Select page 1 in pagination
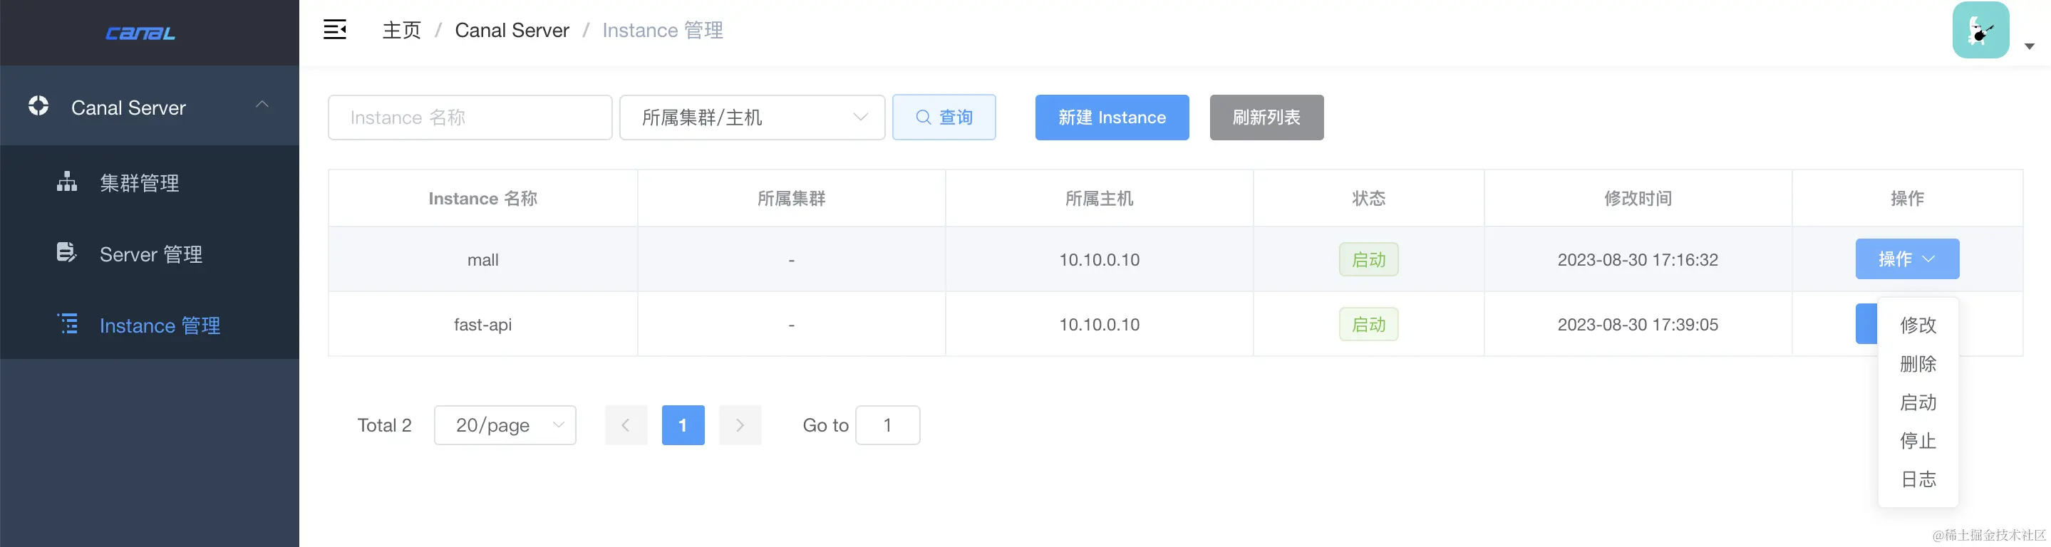The height and width of the screenshot is (547, 2051). coord(683,425)
